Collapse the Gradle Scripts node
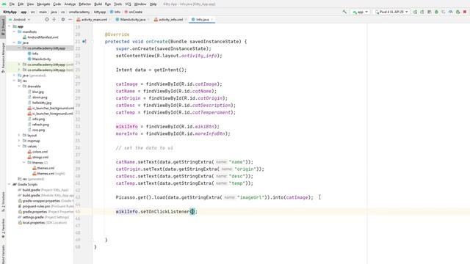 coord(10,184)
